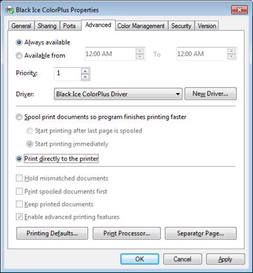Click the New Driver button
The height and width of the screenshot is (273, 253).
tap(211, 94)
